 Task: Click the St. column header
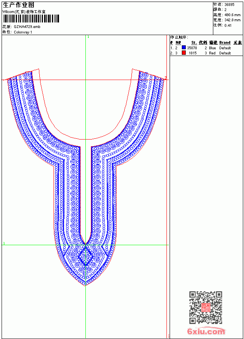click(194, 43)
